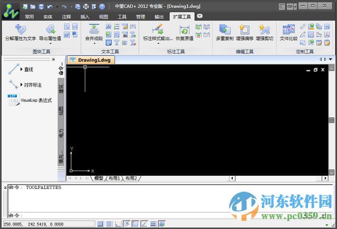Open the ribbon minimize dropdown beside 扩展工具
Image resolution: width=337 pixels, height=229 pixels.
[200, 16]
